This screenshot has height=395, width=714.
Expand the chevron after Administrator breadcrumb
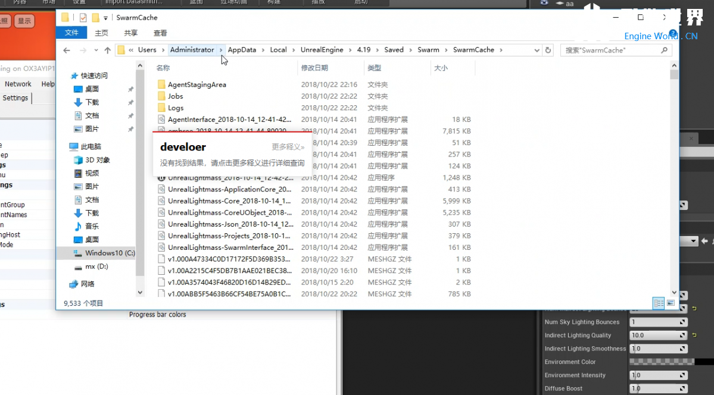pos(221,49)
